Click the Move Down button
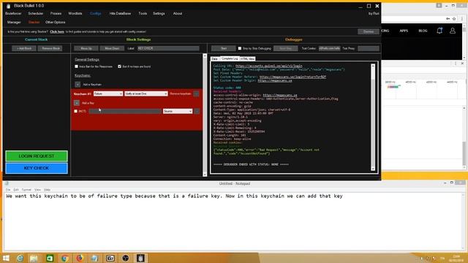The image size is (468, 263). 112,48
